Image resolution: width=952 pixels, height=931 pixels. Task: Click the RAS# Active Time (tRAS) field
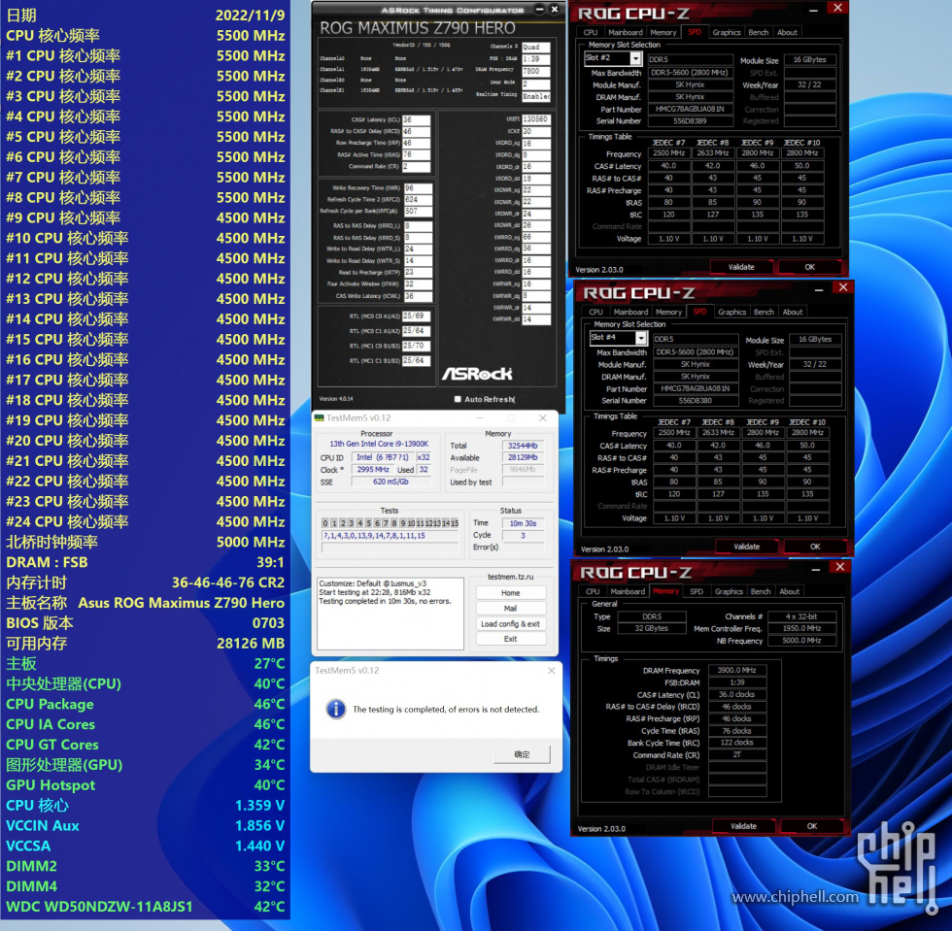(x=417, y=154)
